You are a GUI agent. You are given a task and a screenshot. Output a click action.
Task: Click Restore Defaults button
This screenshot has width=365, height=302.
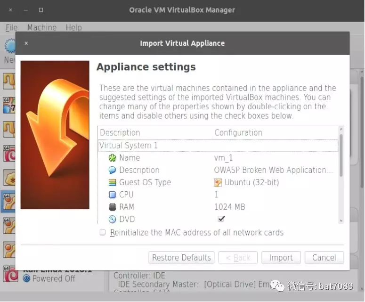(x=181, y=258)
